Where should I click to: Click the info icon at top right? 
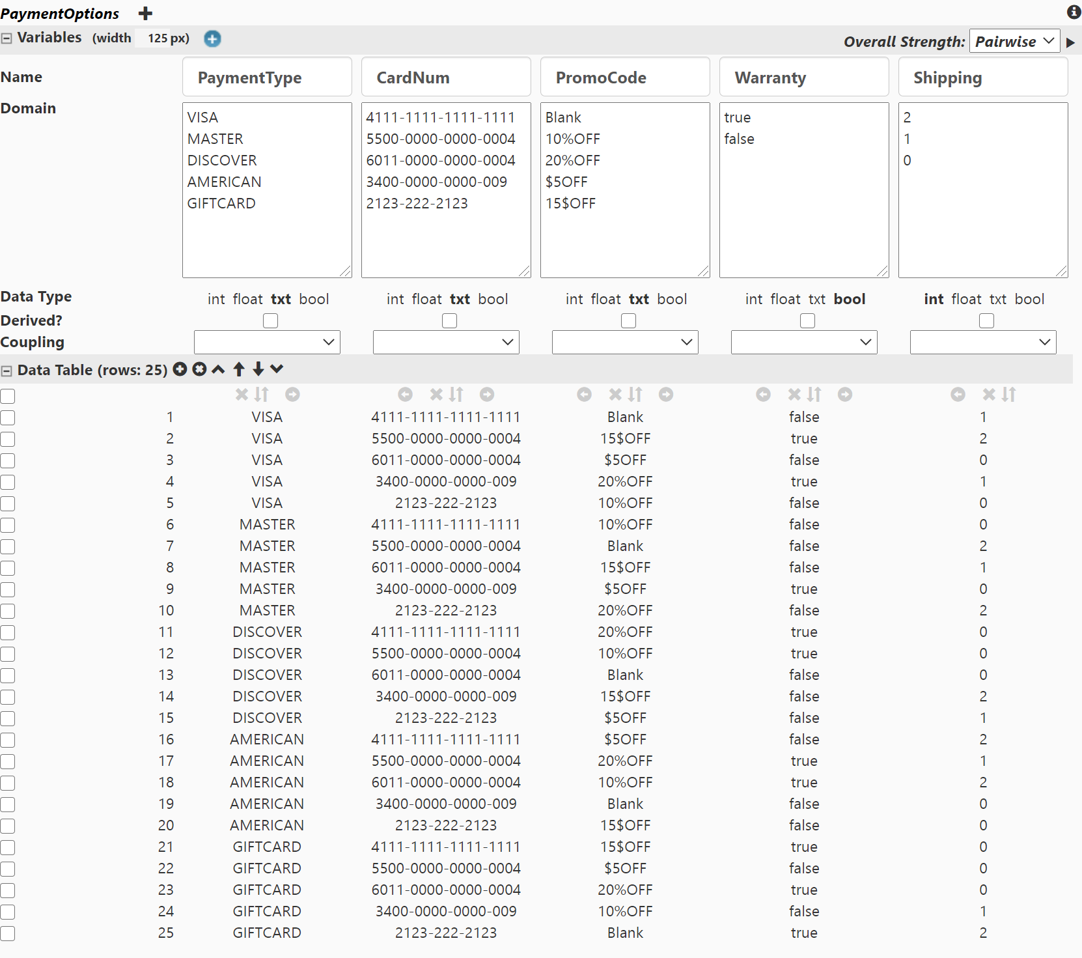1074,12
